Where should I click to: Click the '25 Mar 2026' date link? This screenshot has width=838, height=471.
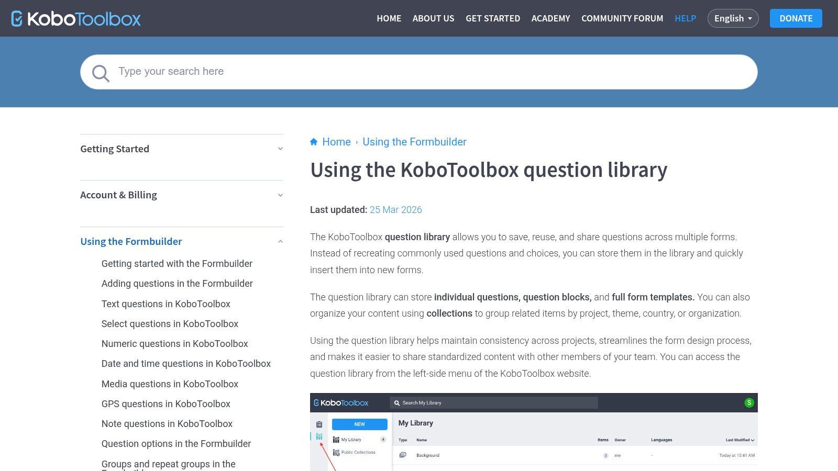tap(396, 210)
